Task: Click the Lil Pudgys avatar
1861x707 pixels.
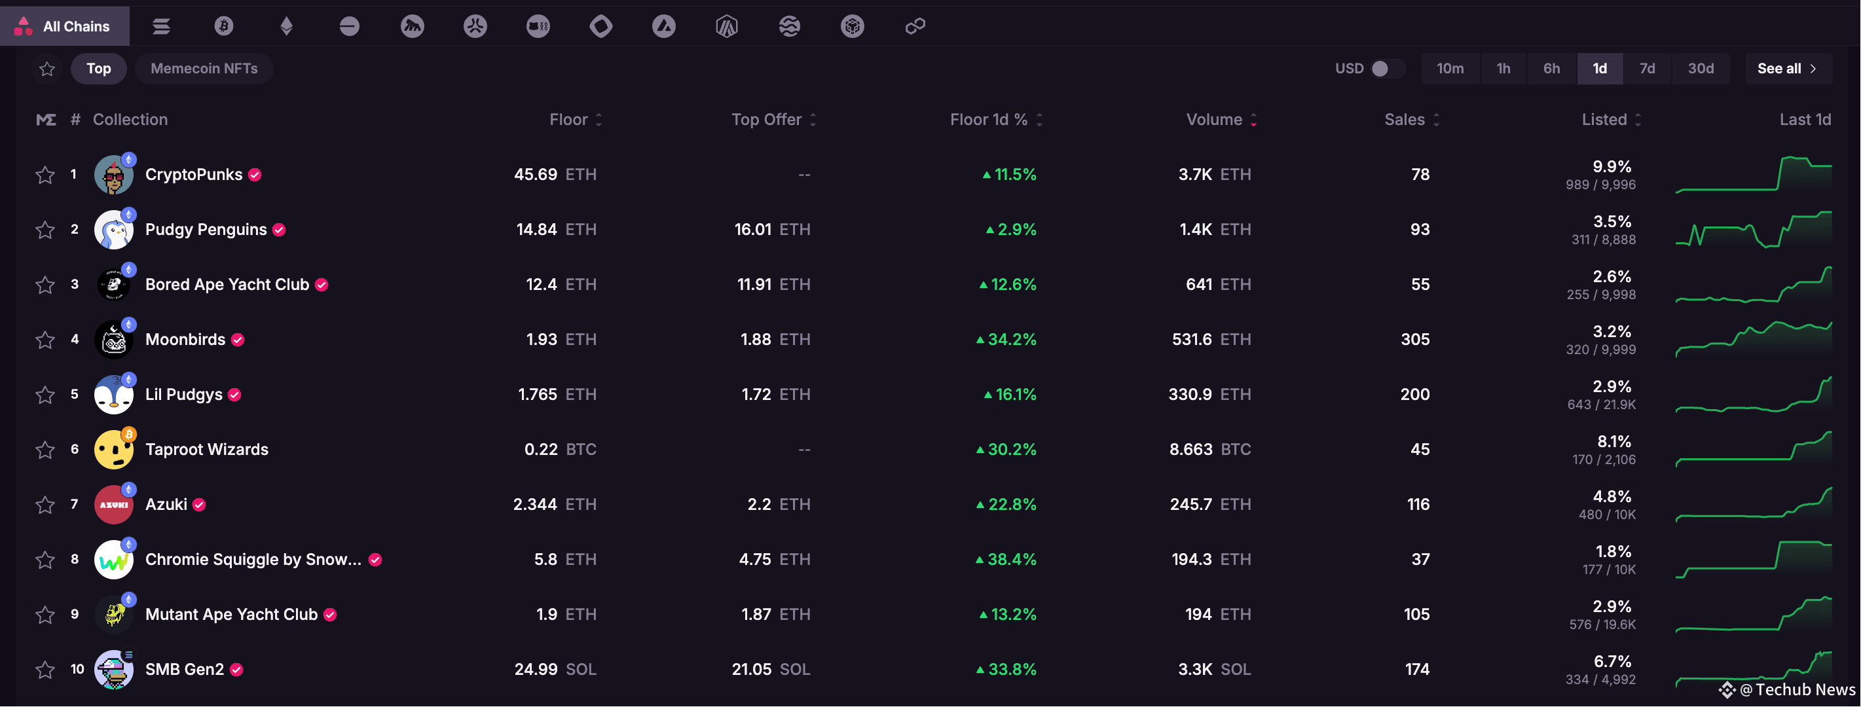Action: pyautogui.click(x=114, y=395)
